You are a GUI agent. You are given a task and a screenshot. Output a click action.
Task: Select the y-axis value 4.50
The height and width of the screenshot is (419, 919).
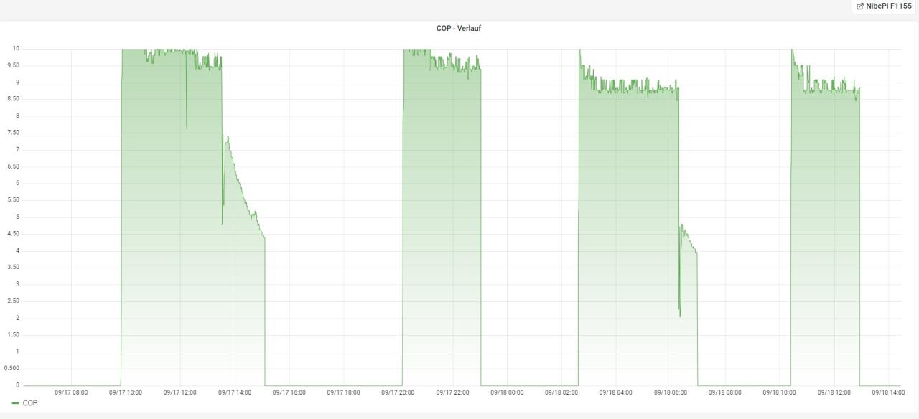pos(14,234)
